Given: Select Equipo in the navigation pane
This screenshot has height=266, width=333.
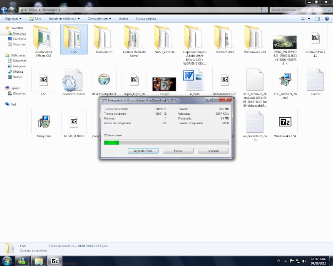Looking at the screenshot, I should pos(13,88).
